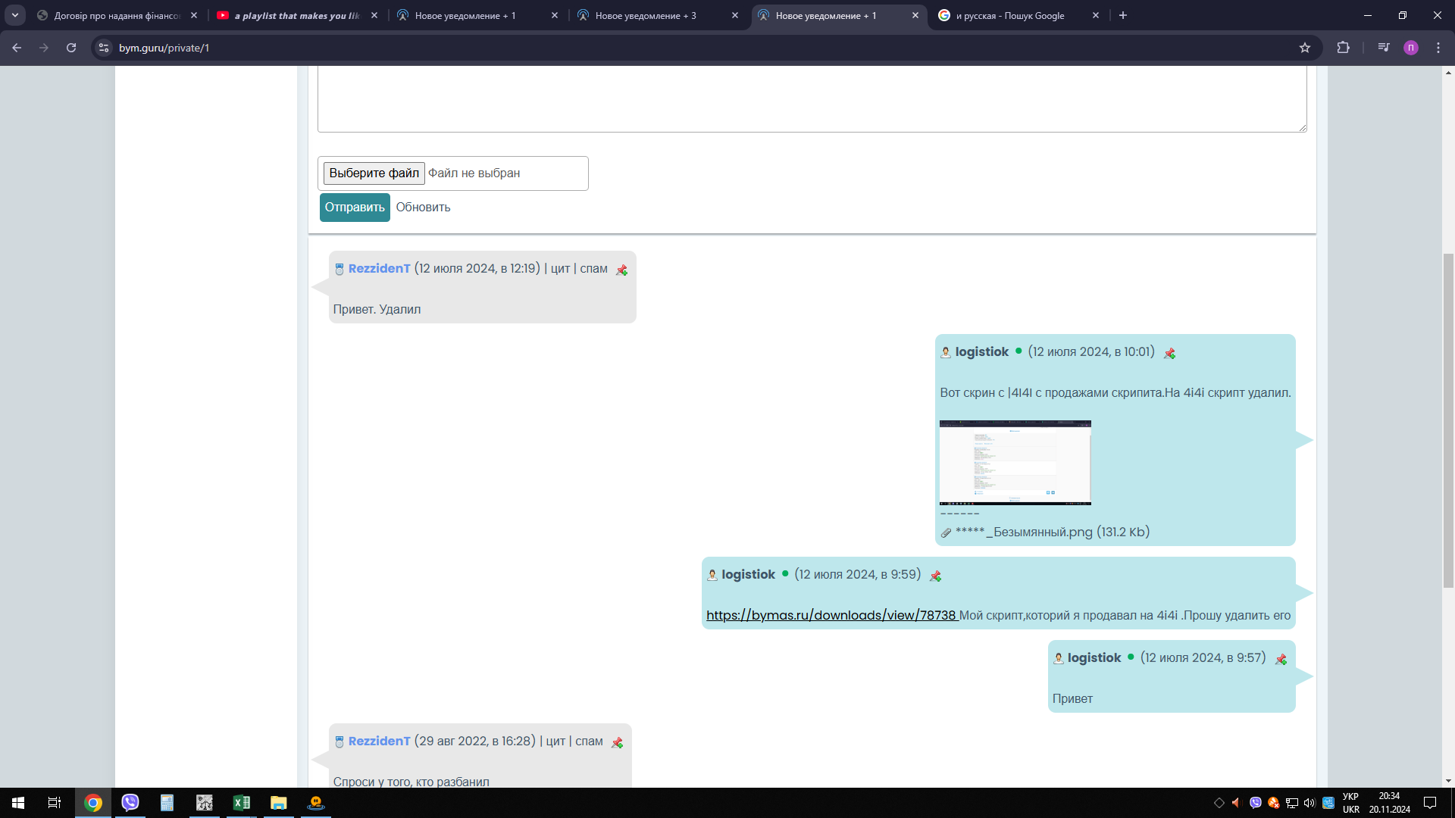Screen dimensions: 1455x818
Task: Reload the page with the refresh icon
Action: [x=71, y=48]
